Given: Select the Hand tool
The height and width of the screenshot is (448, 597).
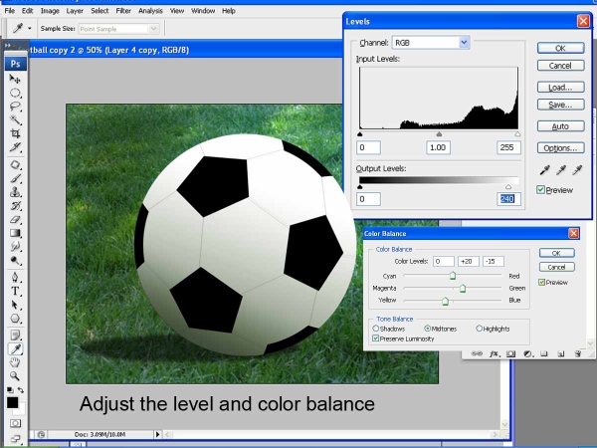Looking at the screenshot, I should coord(15,362).
